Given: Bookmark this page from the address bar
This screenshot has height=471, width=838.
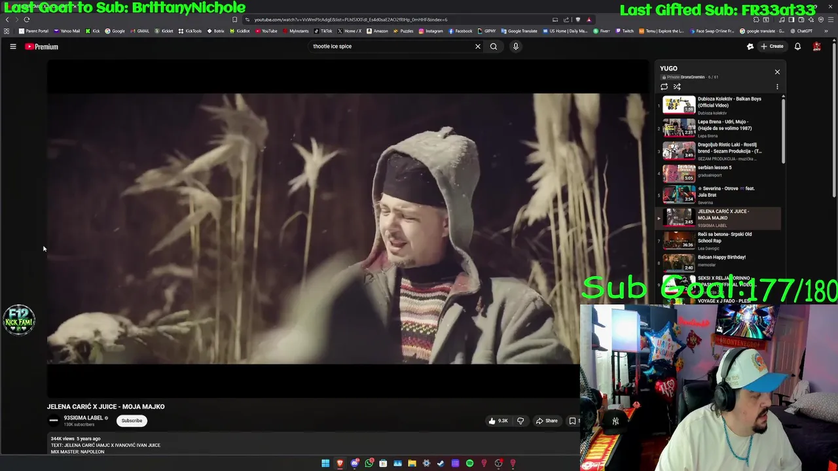Looking at the screenshot, I should [x=235, y=20].
